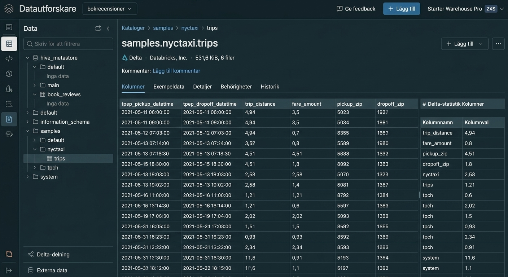Collapse the Data panel with the left chevron

point(108,28)
